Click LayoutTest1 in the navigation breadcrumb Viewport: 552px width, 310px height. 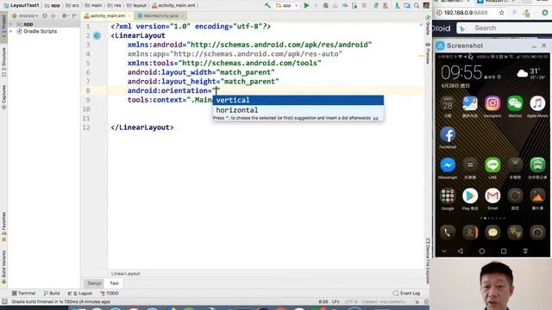coord(21,5)
